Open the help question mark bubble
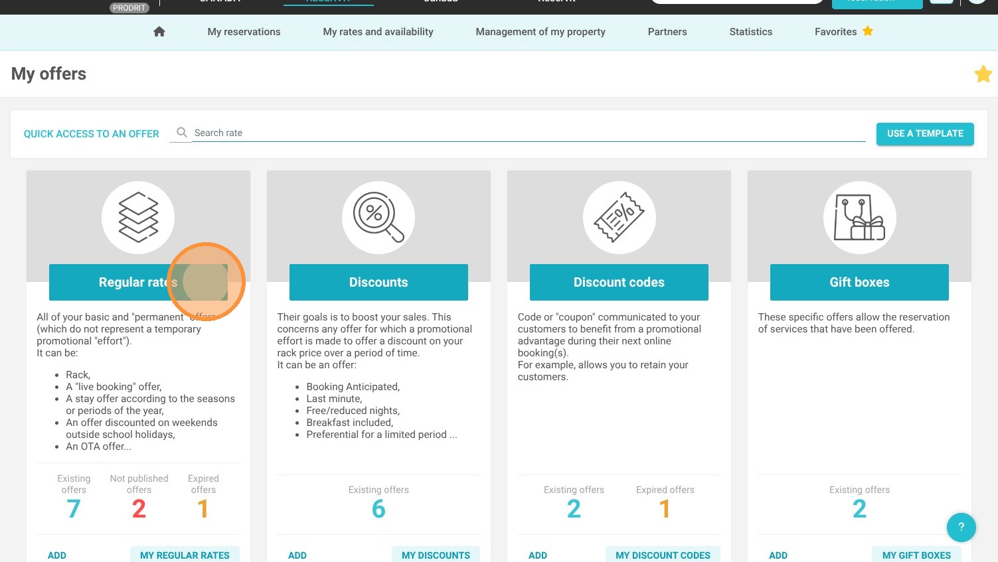Screen dimensions: 998x562 click(961, 527)
